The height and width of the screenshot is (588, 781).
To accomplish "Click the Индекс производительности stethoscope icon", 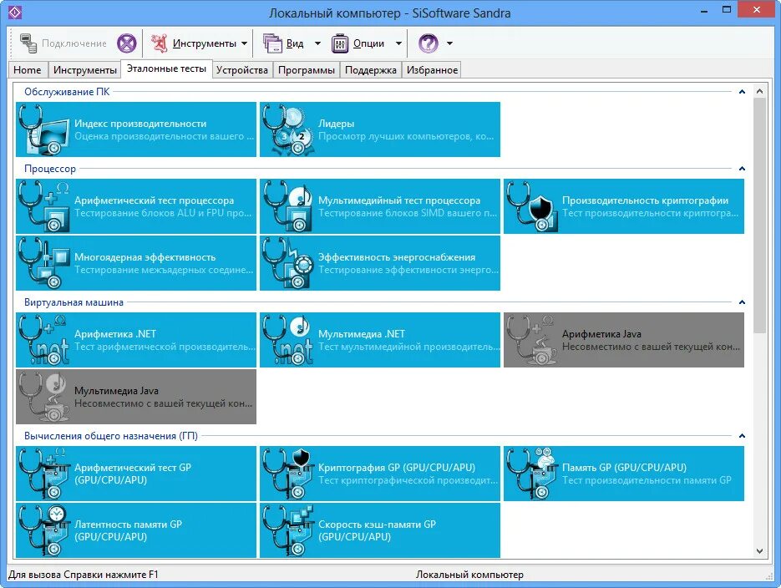I will tap(43, 129).
